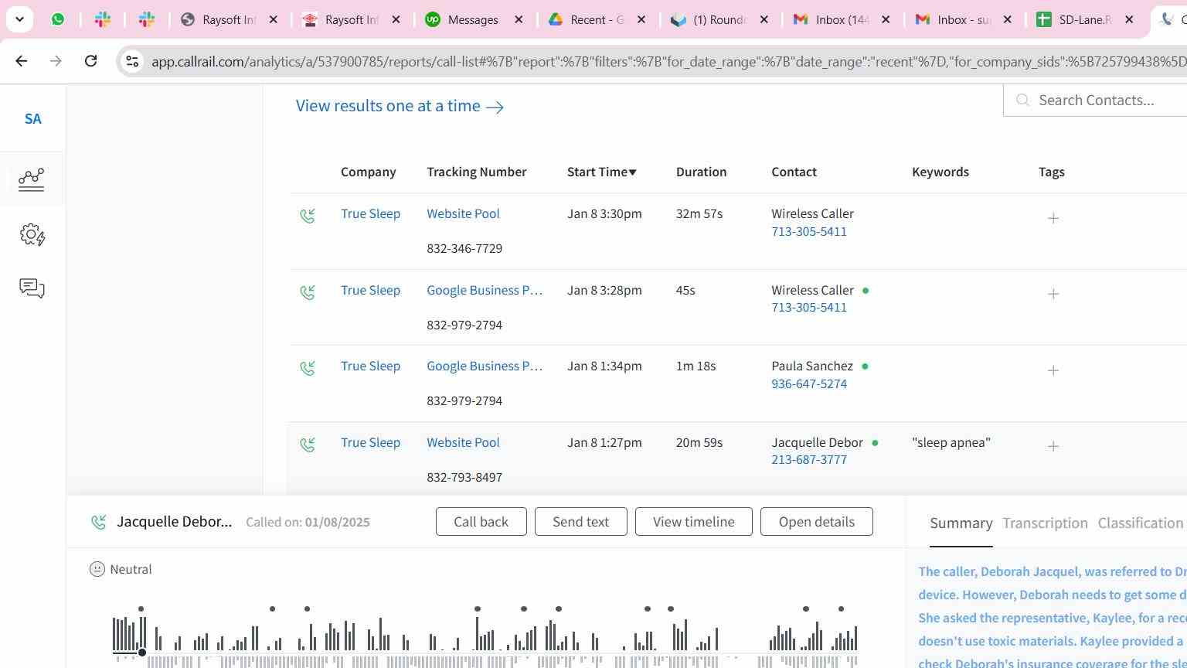The height and width of the screenshot is (668, 1187).
Task: Click the inbound call icon for Paula Sanchez row
Action: (x=308, y=368)
